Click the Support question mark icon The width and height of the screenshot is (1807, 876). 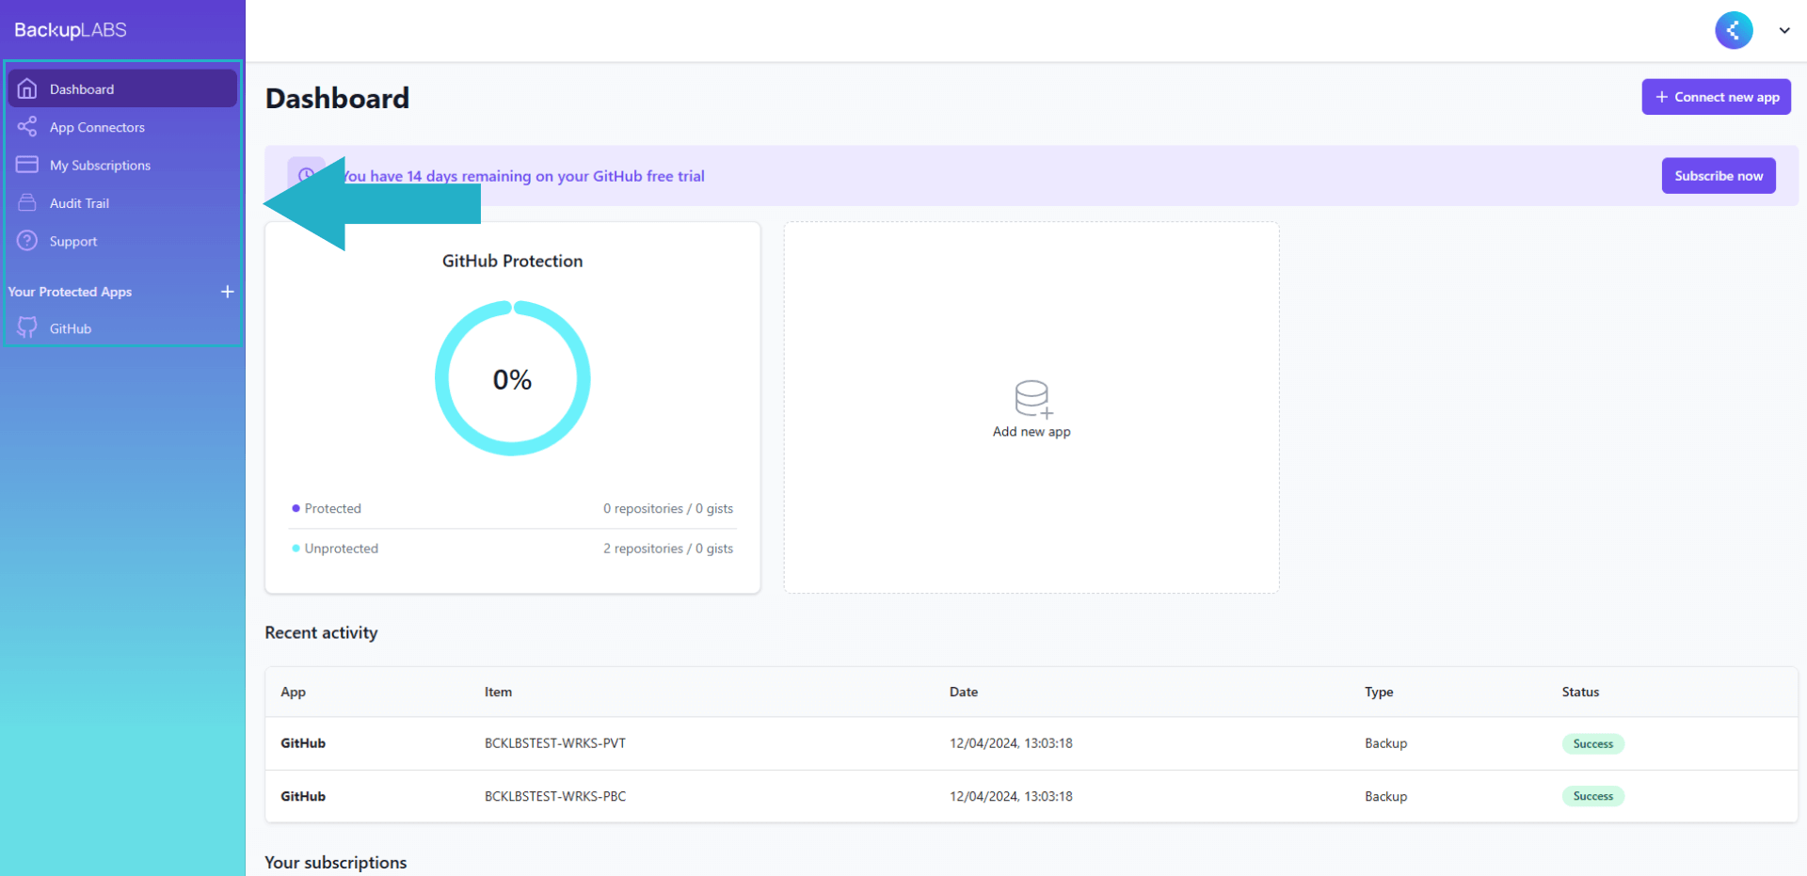27,241
